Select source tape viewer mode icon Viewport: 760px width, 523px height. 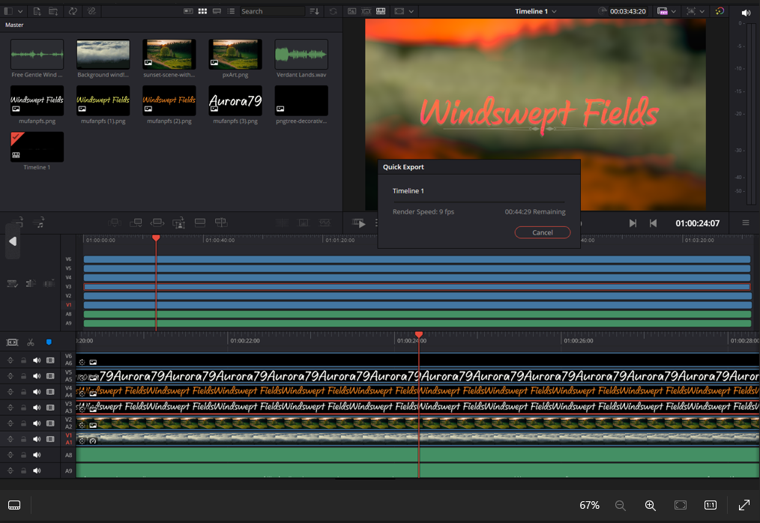(x=367, y=11)
